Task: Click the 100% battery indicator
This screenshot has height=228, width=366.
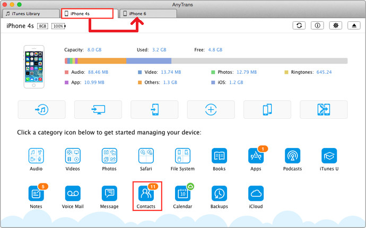Action: click(58, 26)
